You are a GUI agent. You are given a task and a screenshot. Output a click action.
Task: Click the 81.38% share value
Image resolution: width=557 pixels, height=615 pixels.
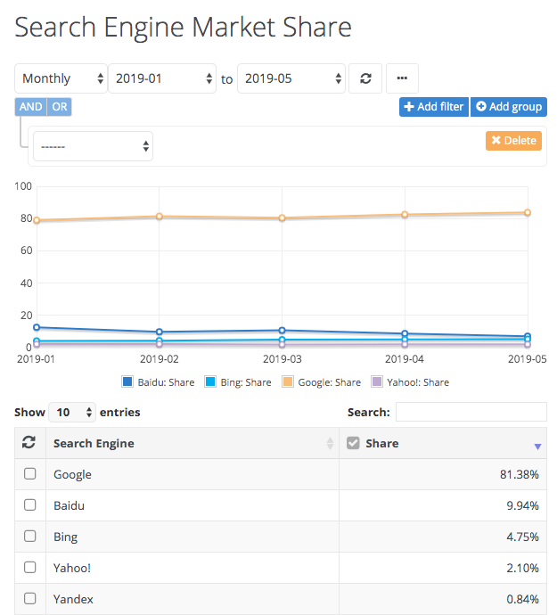519,474
